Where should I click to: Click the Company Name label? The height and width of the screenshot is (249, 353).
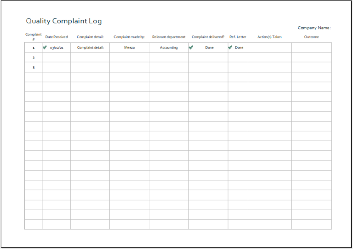pyautogui.click(x=314, y=28)
